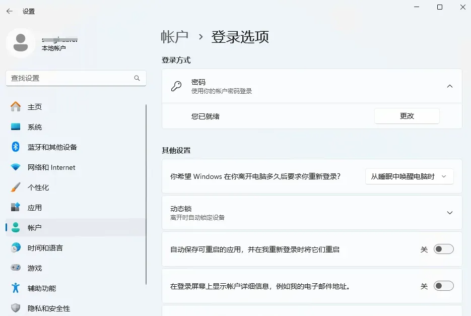Click the 主页 home icon
Screen dimensions: 471x316
coord(16,107)
